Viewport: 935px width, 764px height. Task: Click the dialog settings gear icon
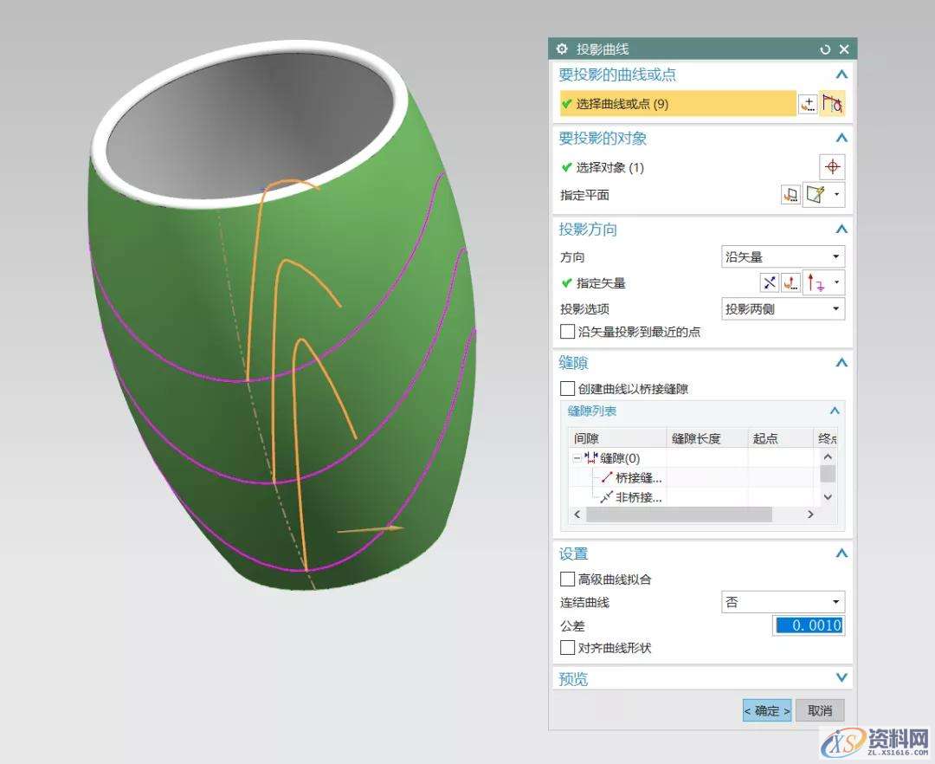click(563, 49)
